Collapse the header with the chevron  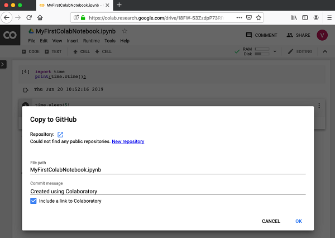326,52
